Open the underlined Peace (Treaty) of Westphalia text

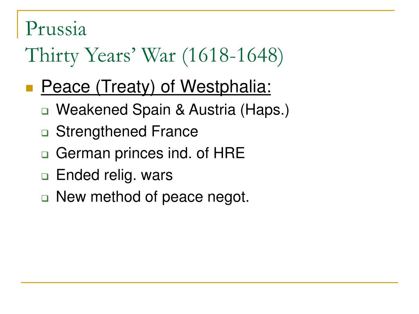156,87
